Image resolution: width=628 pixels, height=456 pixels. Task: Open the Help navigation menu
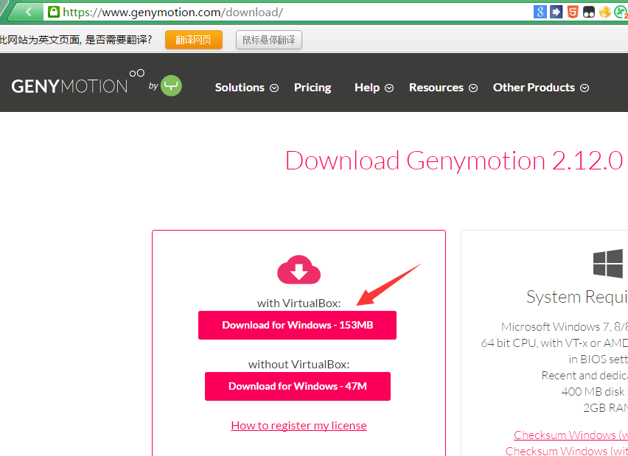point(367,88)
